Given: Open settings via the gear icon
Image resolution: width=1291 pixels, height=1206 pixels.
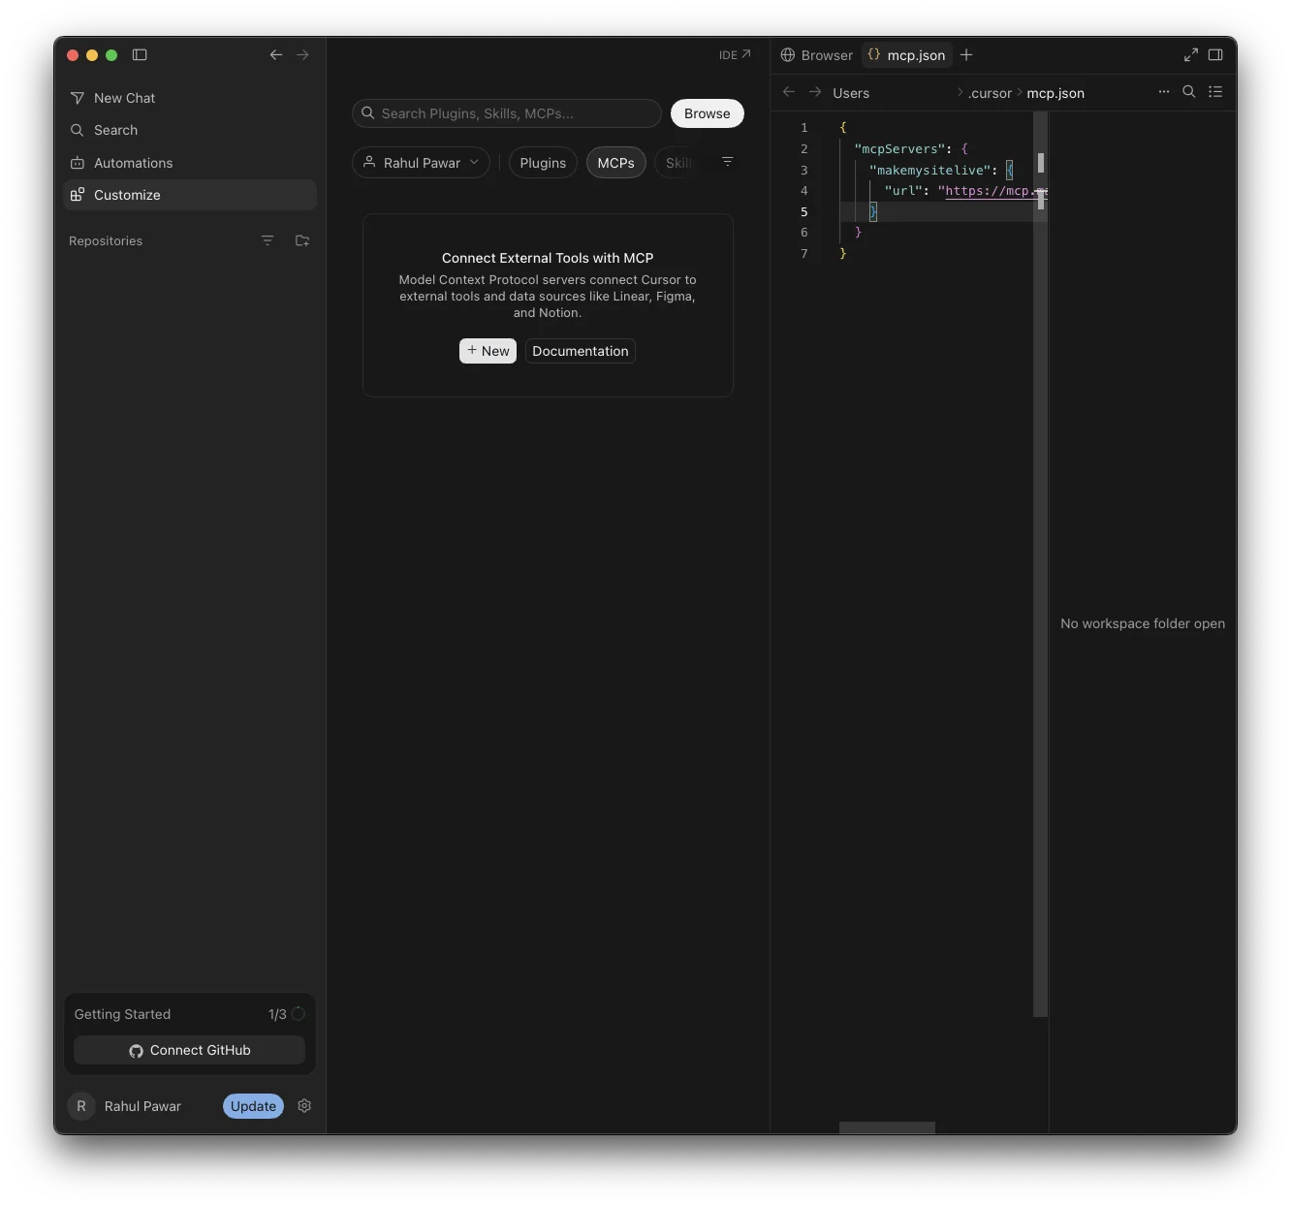Looking at the screenshot, I should pyautogui.click(x=304, y=1106).
